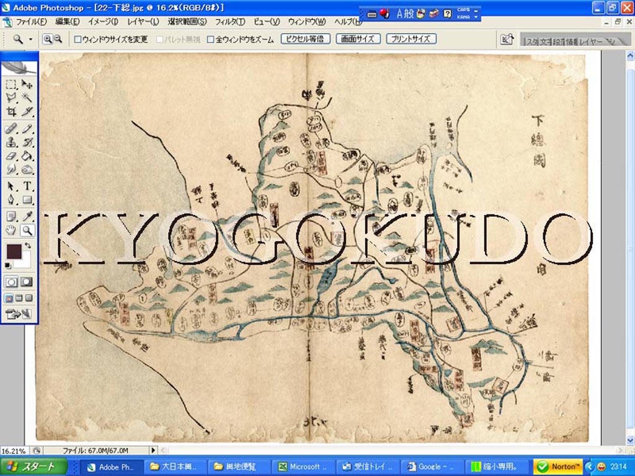Open フィルタ(T) menu
The height and width of the screenshot is (476, 635).
click(229, 22)
